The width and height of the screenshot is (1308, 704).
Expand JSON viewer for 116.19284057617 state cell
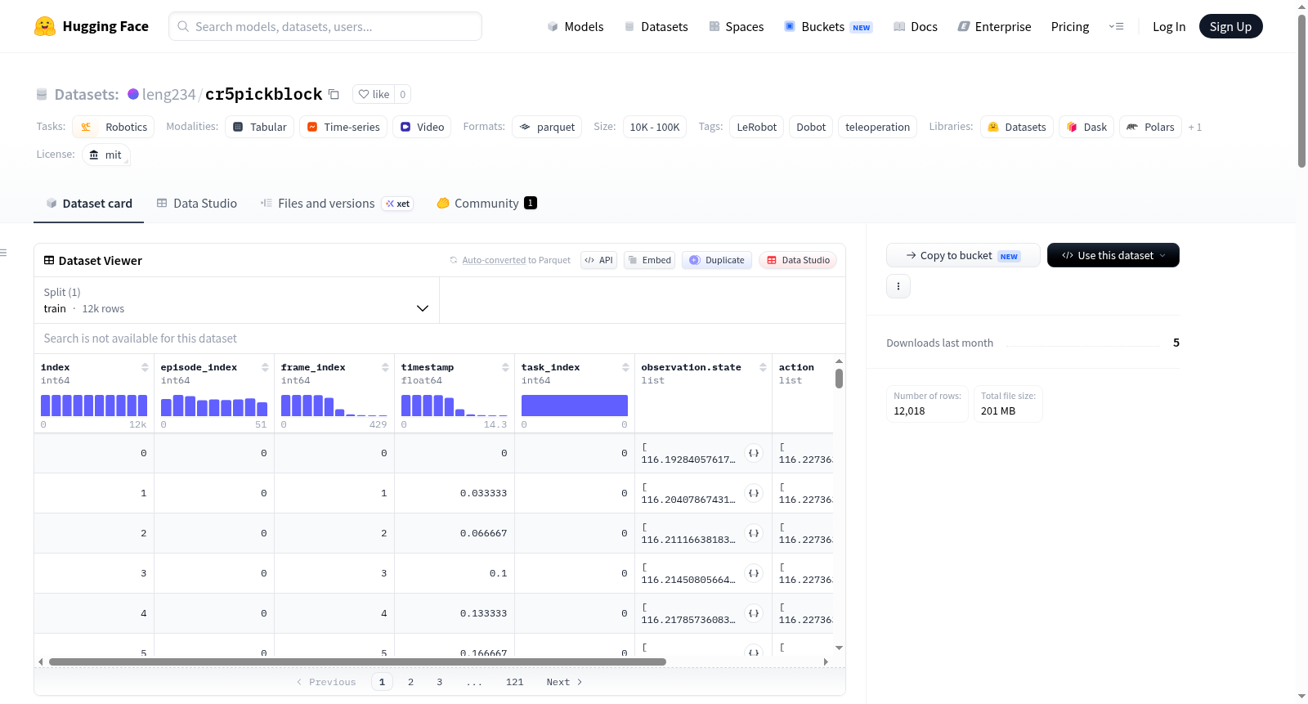click(754, 453)
